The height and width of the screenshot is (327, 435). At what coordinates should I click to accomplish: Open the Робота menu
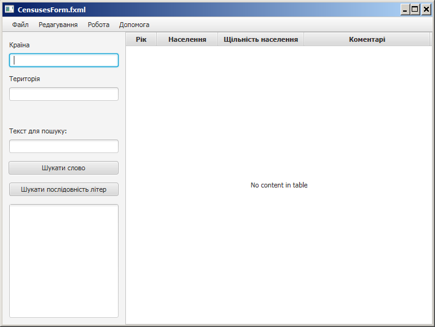(98, 25)
